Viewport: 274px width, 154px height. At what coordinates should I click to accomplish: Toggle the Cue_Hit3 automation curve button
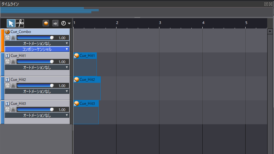(x=7, y=109)
